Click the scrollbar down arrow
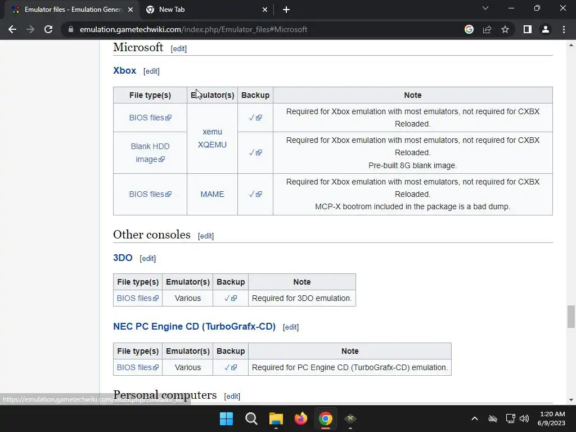576x432 pixels. [571, 400]
